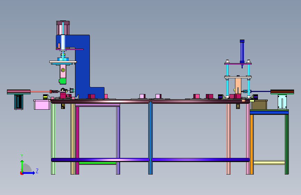Select the blue top of the right side table
301x195 pixels.
click(x=269, y=113)
